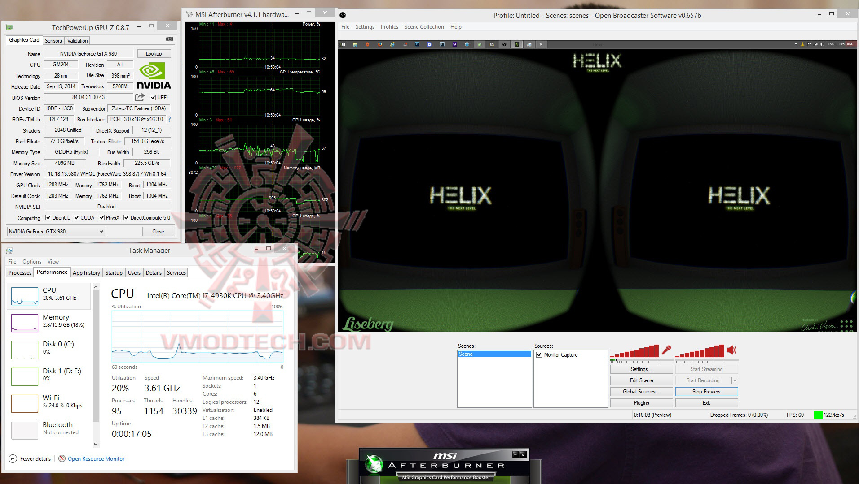Open the NVIDIA GeForce GTX 980 dropdown
The height and width of the screenshot is (484, 859).
56,232
